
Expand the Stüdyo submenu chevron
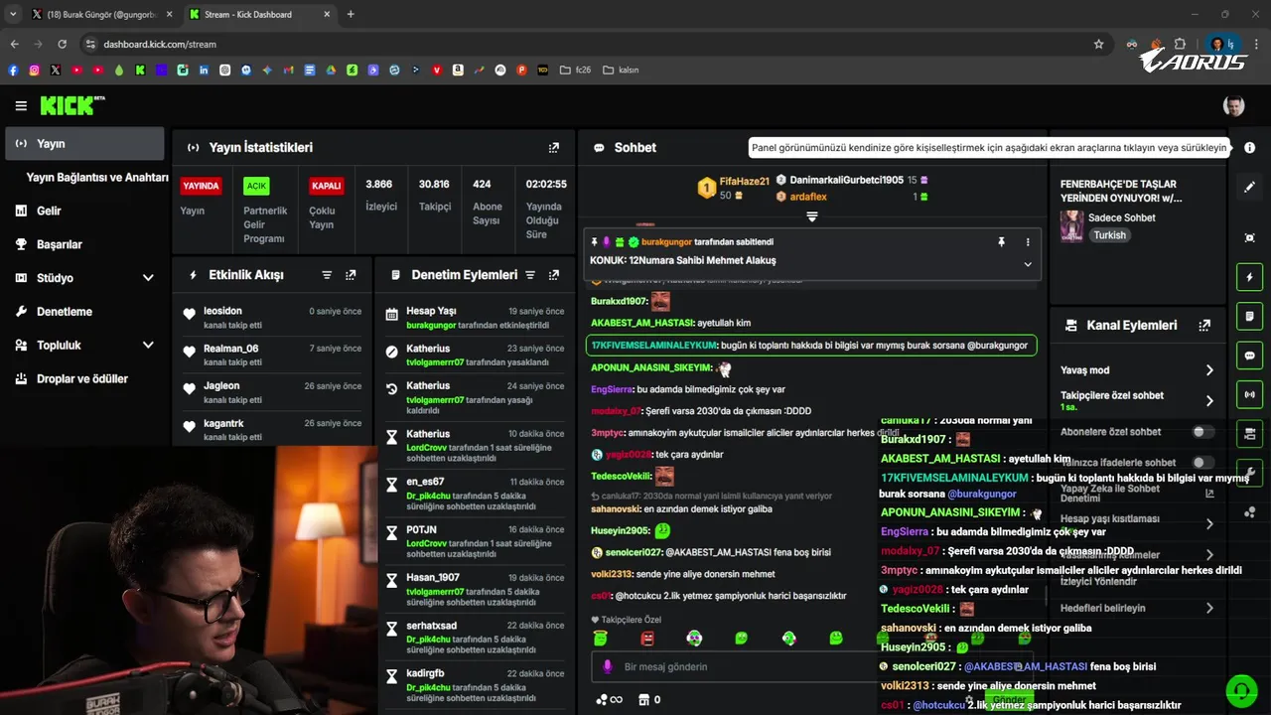point(148,278)
